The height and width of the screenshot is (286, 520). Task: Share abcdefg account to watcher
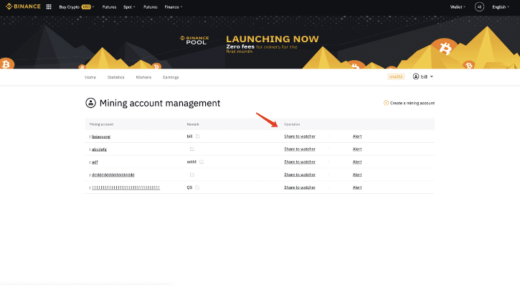coord(300,149)
